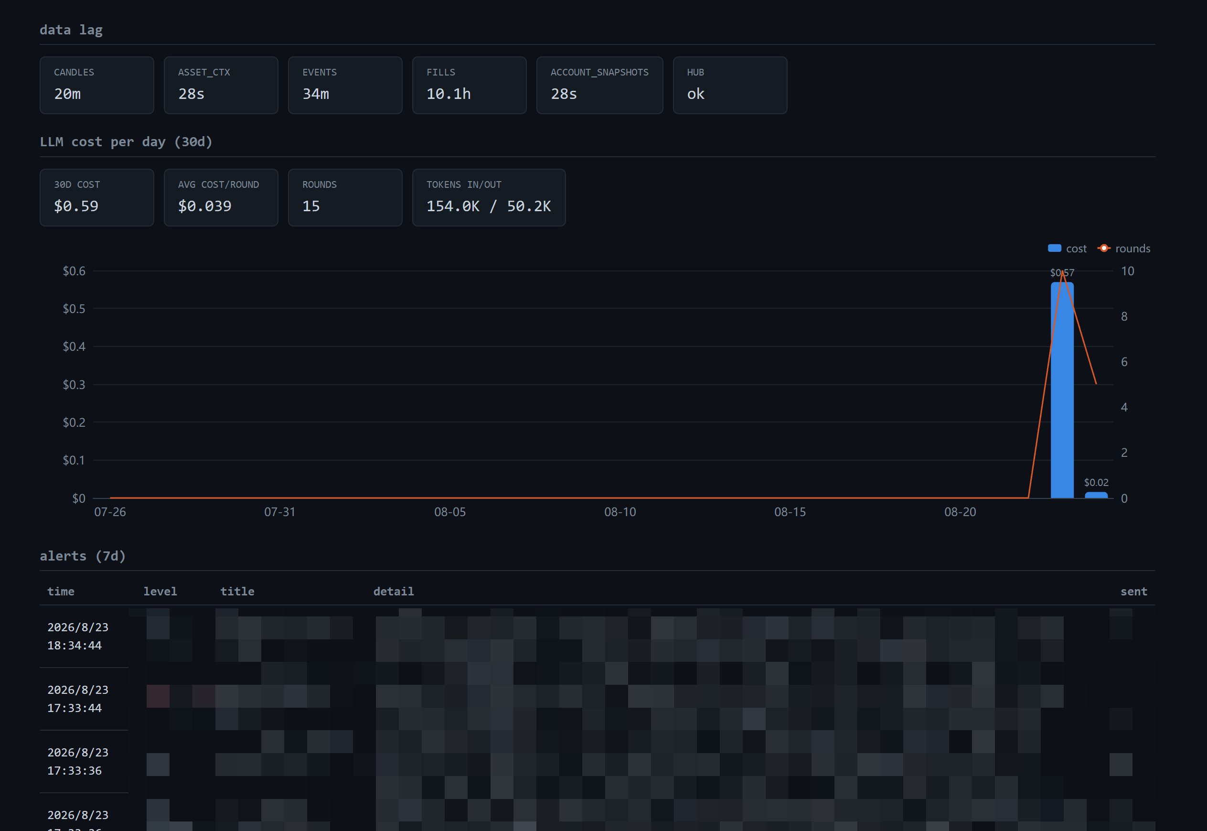
Task: Click the peak of the orange rounds line
Action: (x=1062, y=271)
